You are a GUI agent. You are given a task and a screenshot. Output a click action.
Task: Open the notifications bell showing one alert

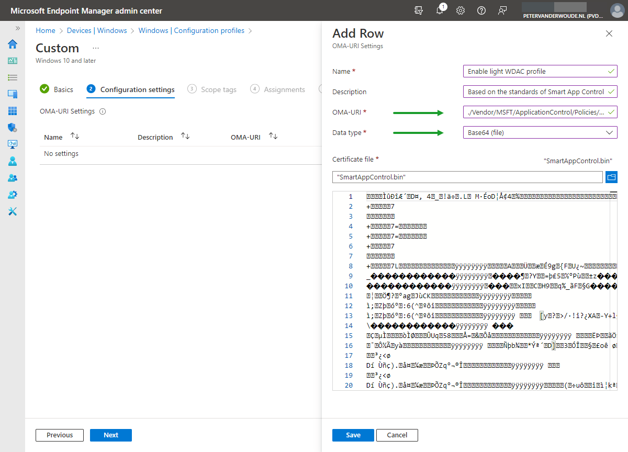pos(440,10)
